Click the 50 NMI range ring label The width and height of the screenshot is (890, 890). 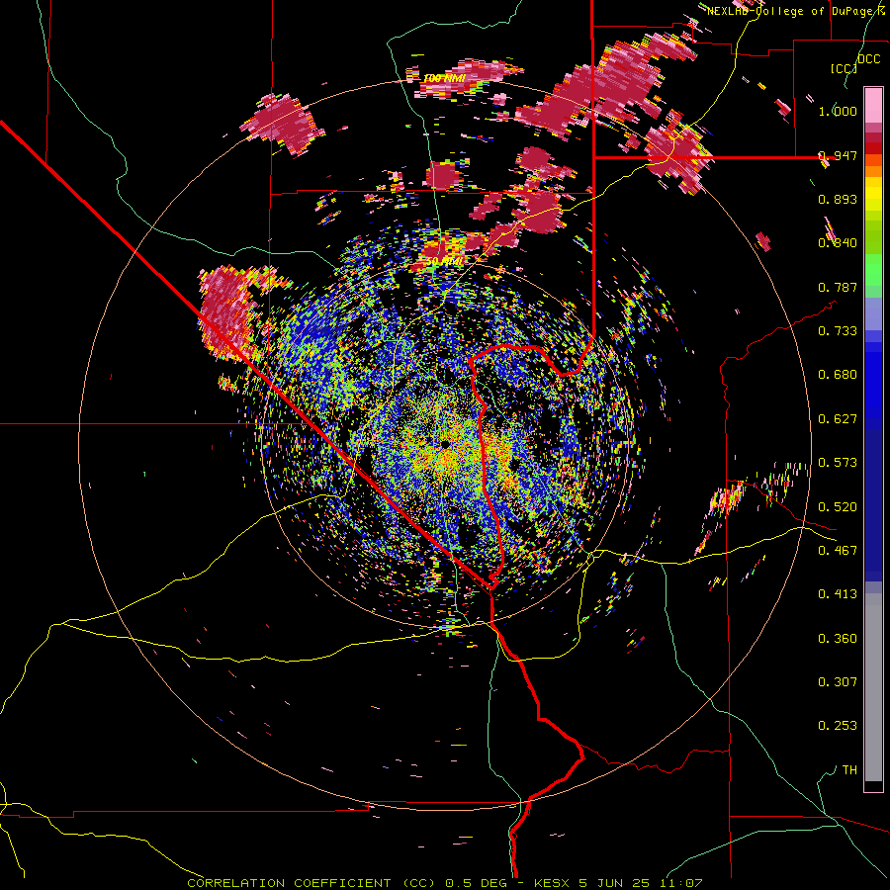pos(444,262)
